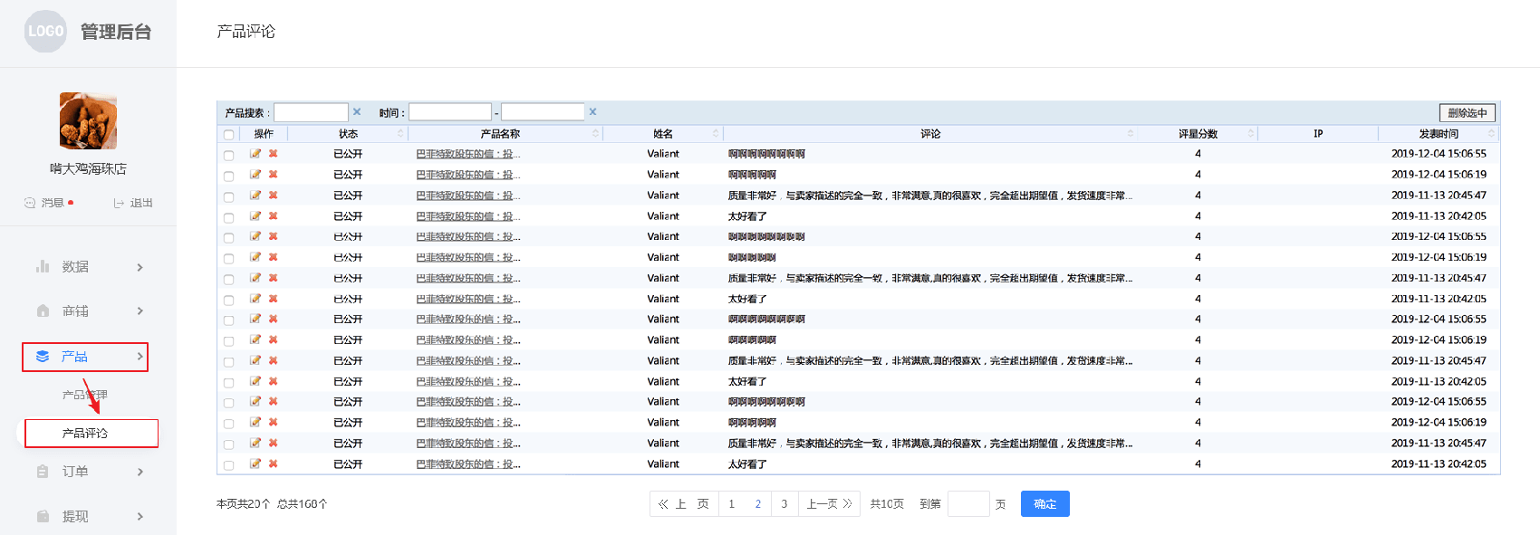Click the red delete X in first row
The width and height of the screenshot is (1540, 535).
pyautogui.click(x=273, y=153)
